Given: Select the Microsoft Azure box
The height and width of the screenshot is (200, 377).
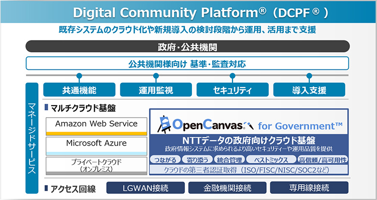Looking at the screenshot, I should (96, 146).
